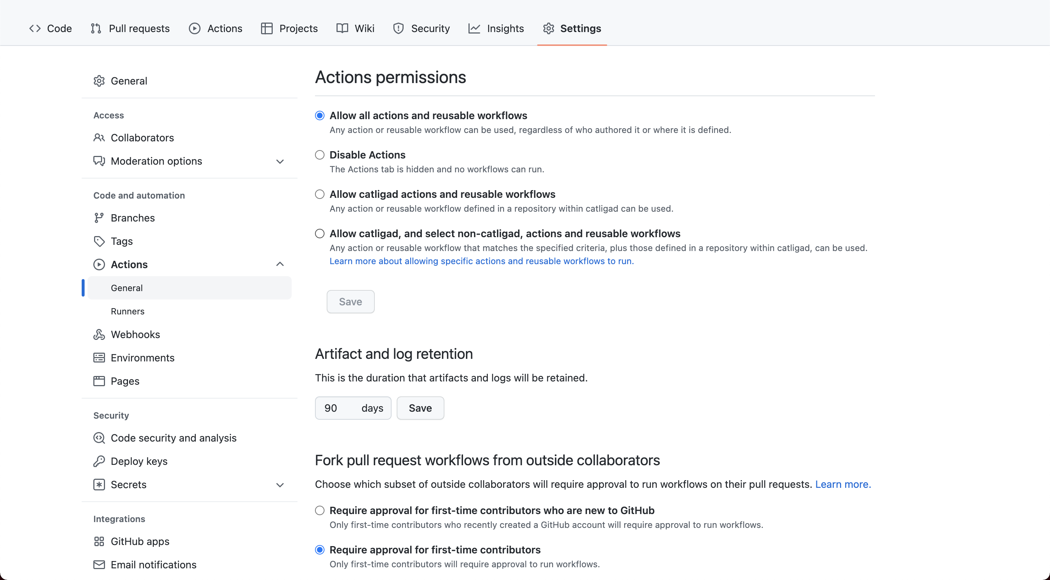Select Disable Actions radio button
Image resolution: width=1050 pixels, height=580 pixels.
[319, 155]
